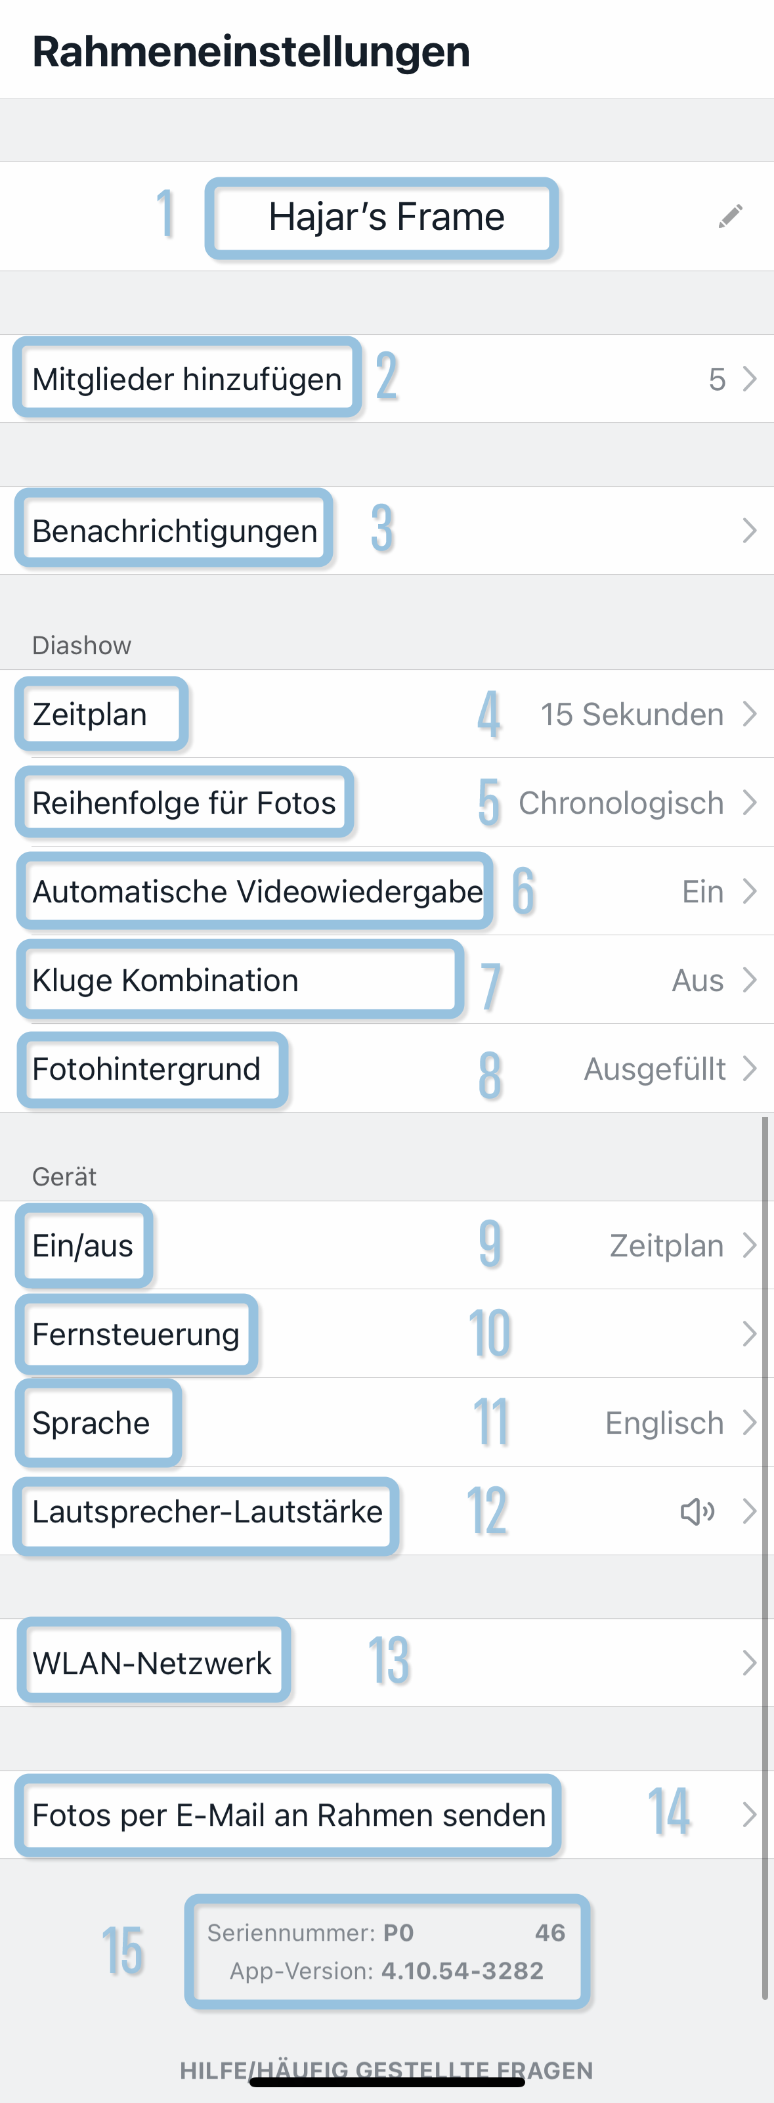The height and width of the screenshot is (2103, 774).
Task: Tap the Seriennummer and App-Version info
Action: tap(387, 1952)
